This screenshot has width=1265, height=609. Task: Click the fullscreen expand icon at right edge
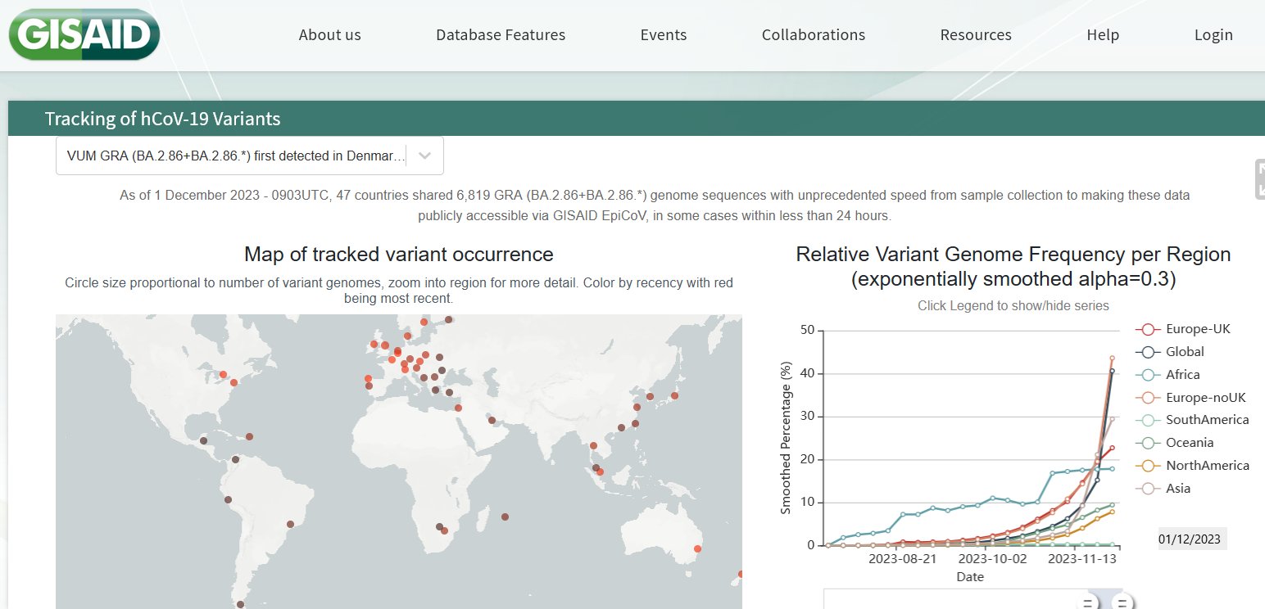pos(1260,179)
